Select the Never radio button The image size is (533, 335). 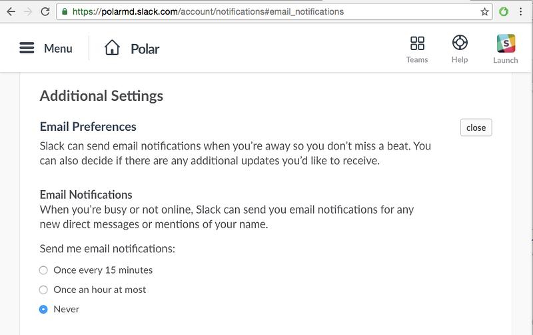coord(44,309)
